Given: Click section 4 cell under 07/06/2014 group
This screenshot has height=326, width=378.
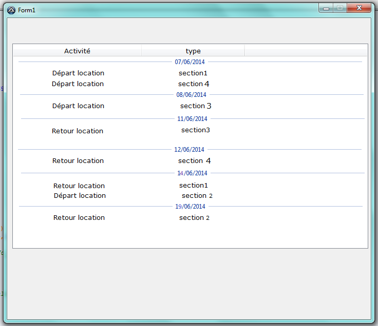Looking at the screenshot, I should [x=194, y=84].
